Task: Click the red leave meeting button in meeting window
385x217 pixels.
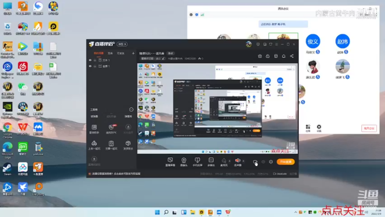Action: coord(369,128)
